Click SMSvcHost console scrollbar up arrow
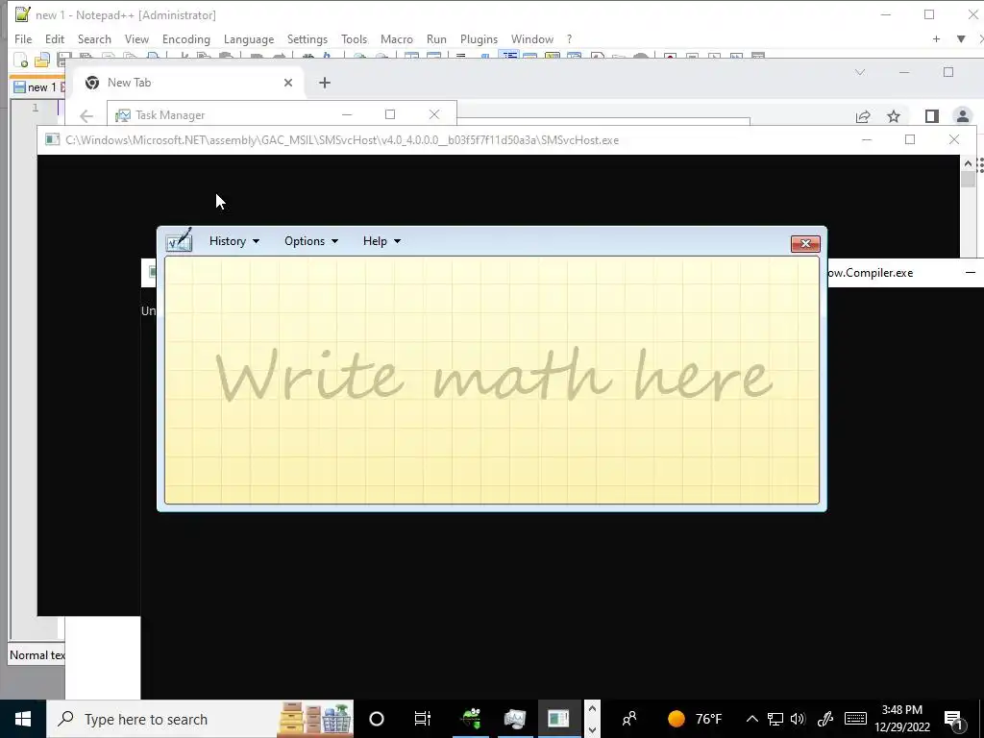The height and width of the screenshot is (738, 984). click(x=968, y=163)
